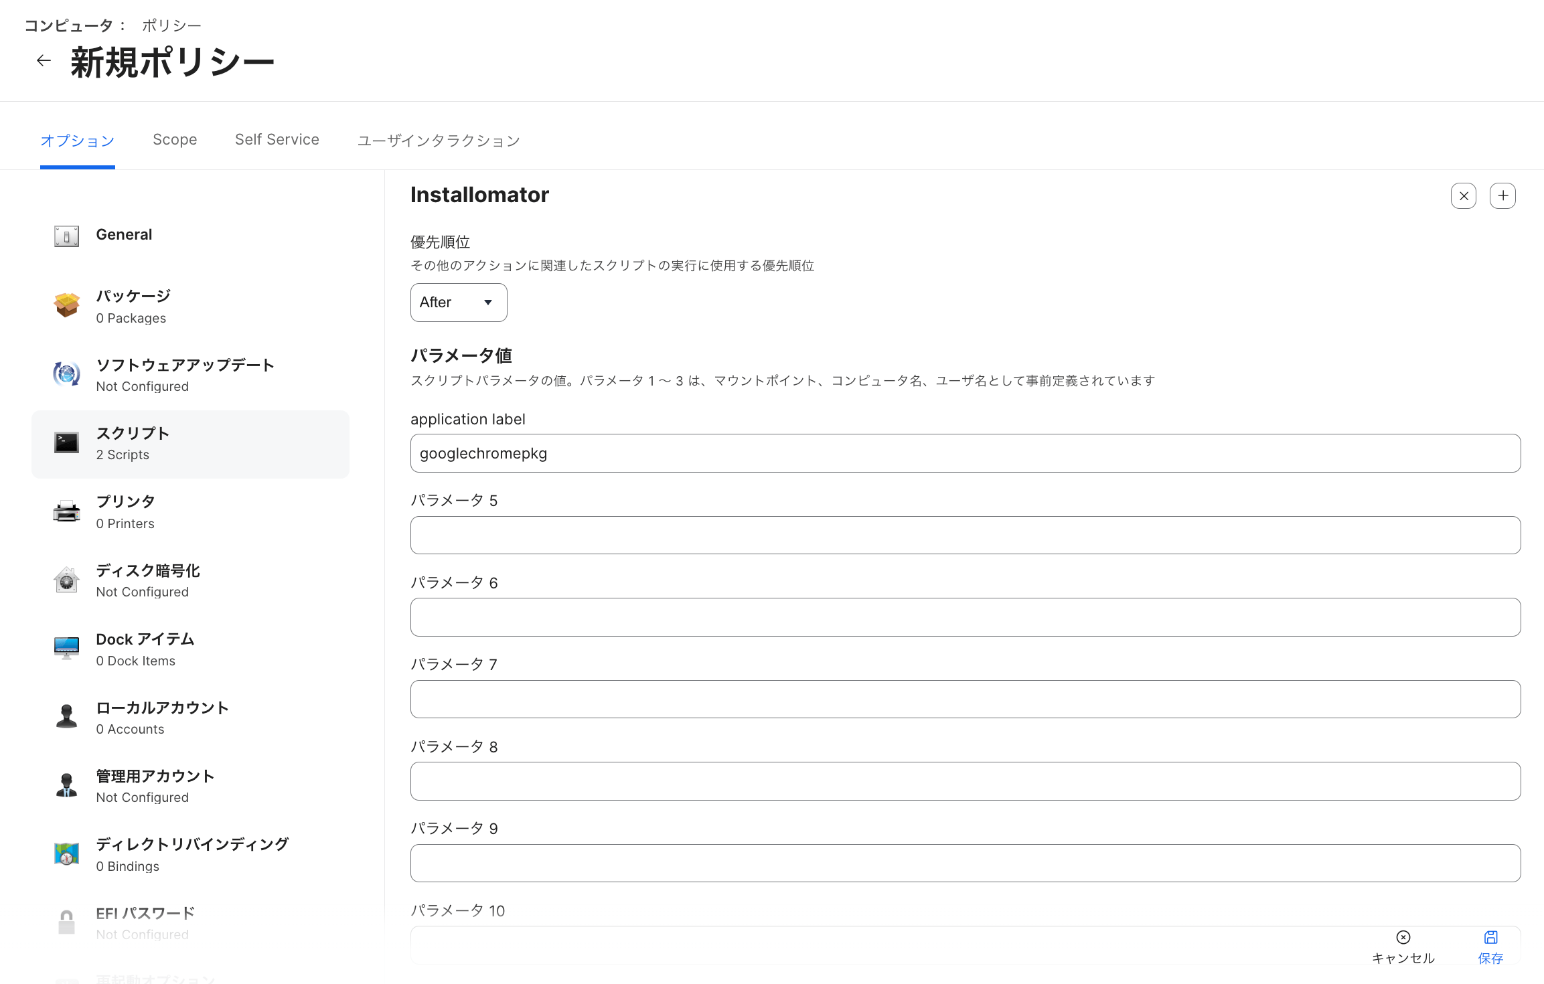Click the パラメータ 7 input field
Image resolution: width=1544 pixels, height=984 pixels.
click(x=966, y=699)
